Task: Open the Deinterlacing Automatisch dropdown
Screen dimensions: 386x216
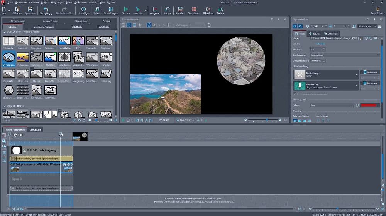Action: click(345, 55)
